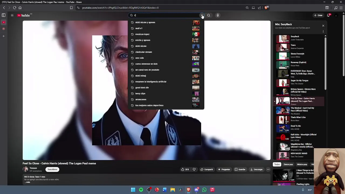This screenshot has width=345, height=194.
Task: Play That's What I Like in playlist
Action: [299, 119]
